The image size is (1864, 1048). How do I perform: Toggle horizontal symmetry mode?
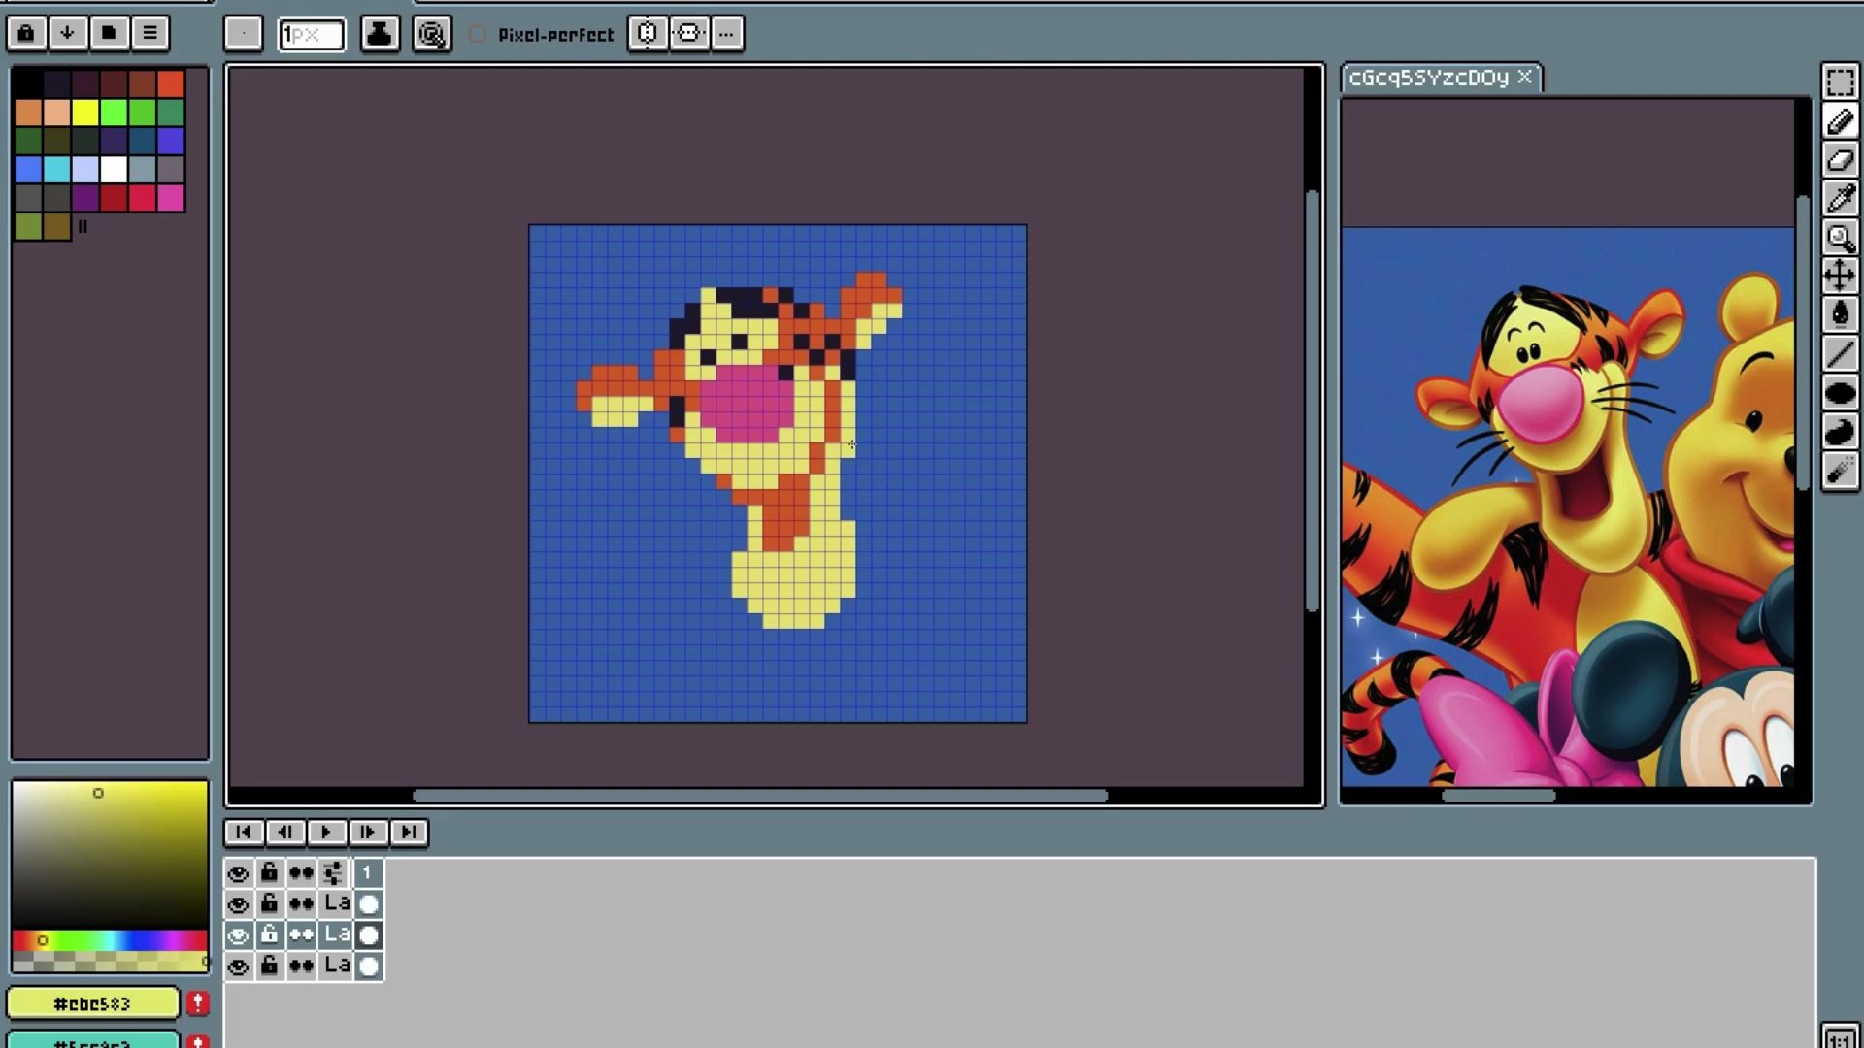(x=647, y=34)
